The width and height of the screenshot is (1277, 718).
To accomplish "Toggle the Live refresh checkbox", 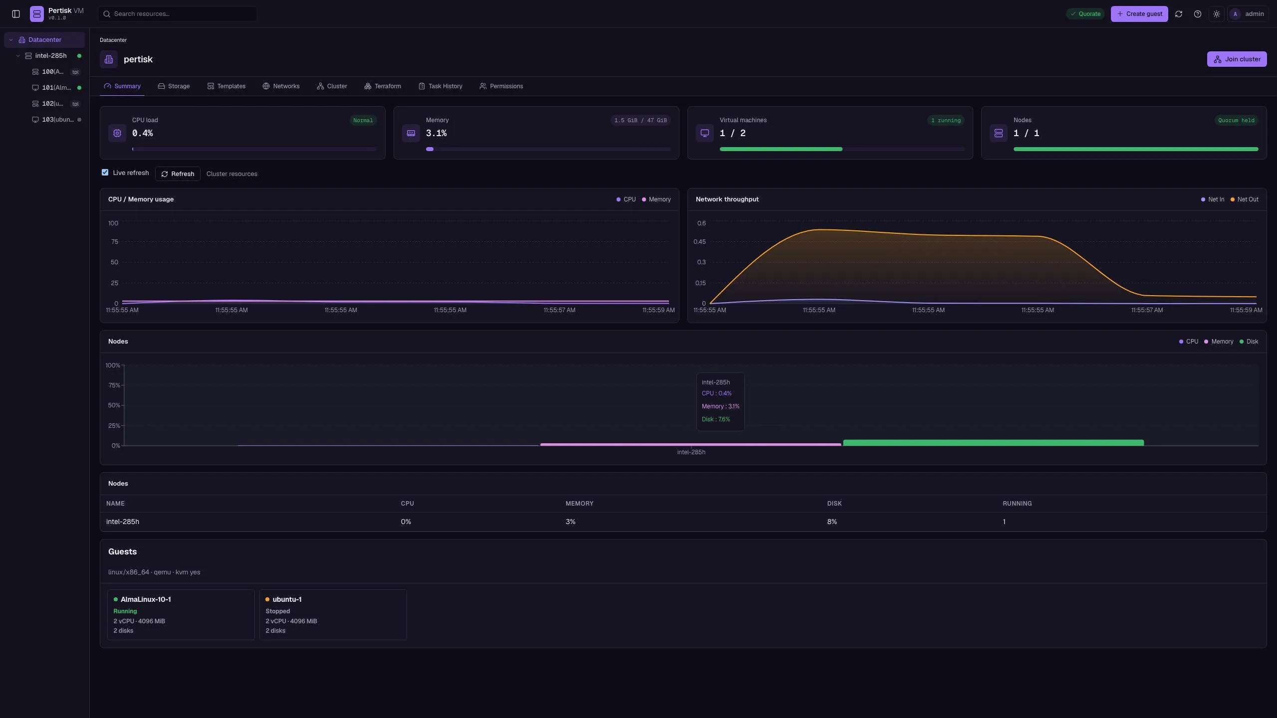I will [x=105, y=172].
